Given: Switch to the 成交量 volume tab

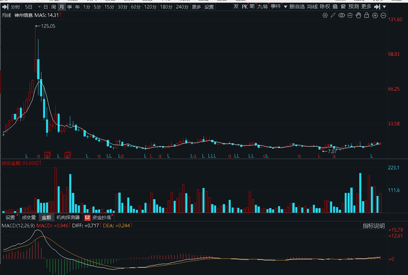Looking at the screenshot, I should (x=29, y=218).
